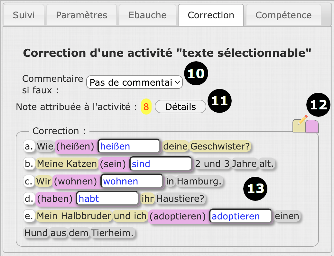This screenshot has height=256, width=334.
Task: Select the Compétence tab
Action: 283,15
